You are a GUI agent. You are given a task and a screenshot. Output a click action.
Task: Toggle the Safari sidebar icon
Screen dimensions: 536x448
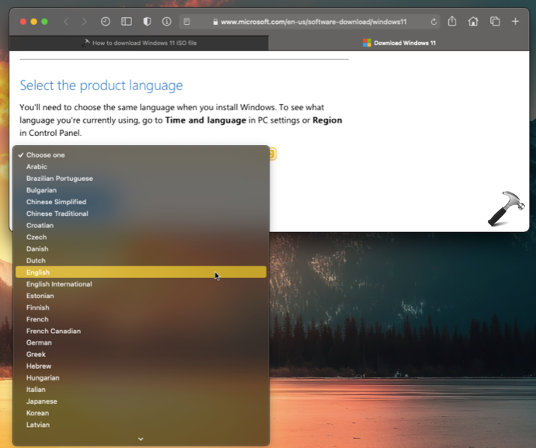pos(127,22)
